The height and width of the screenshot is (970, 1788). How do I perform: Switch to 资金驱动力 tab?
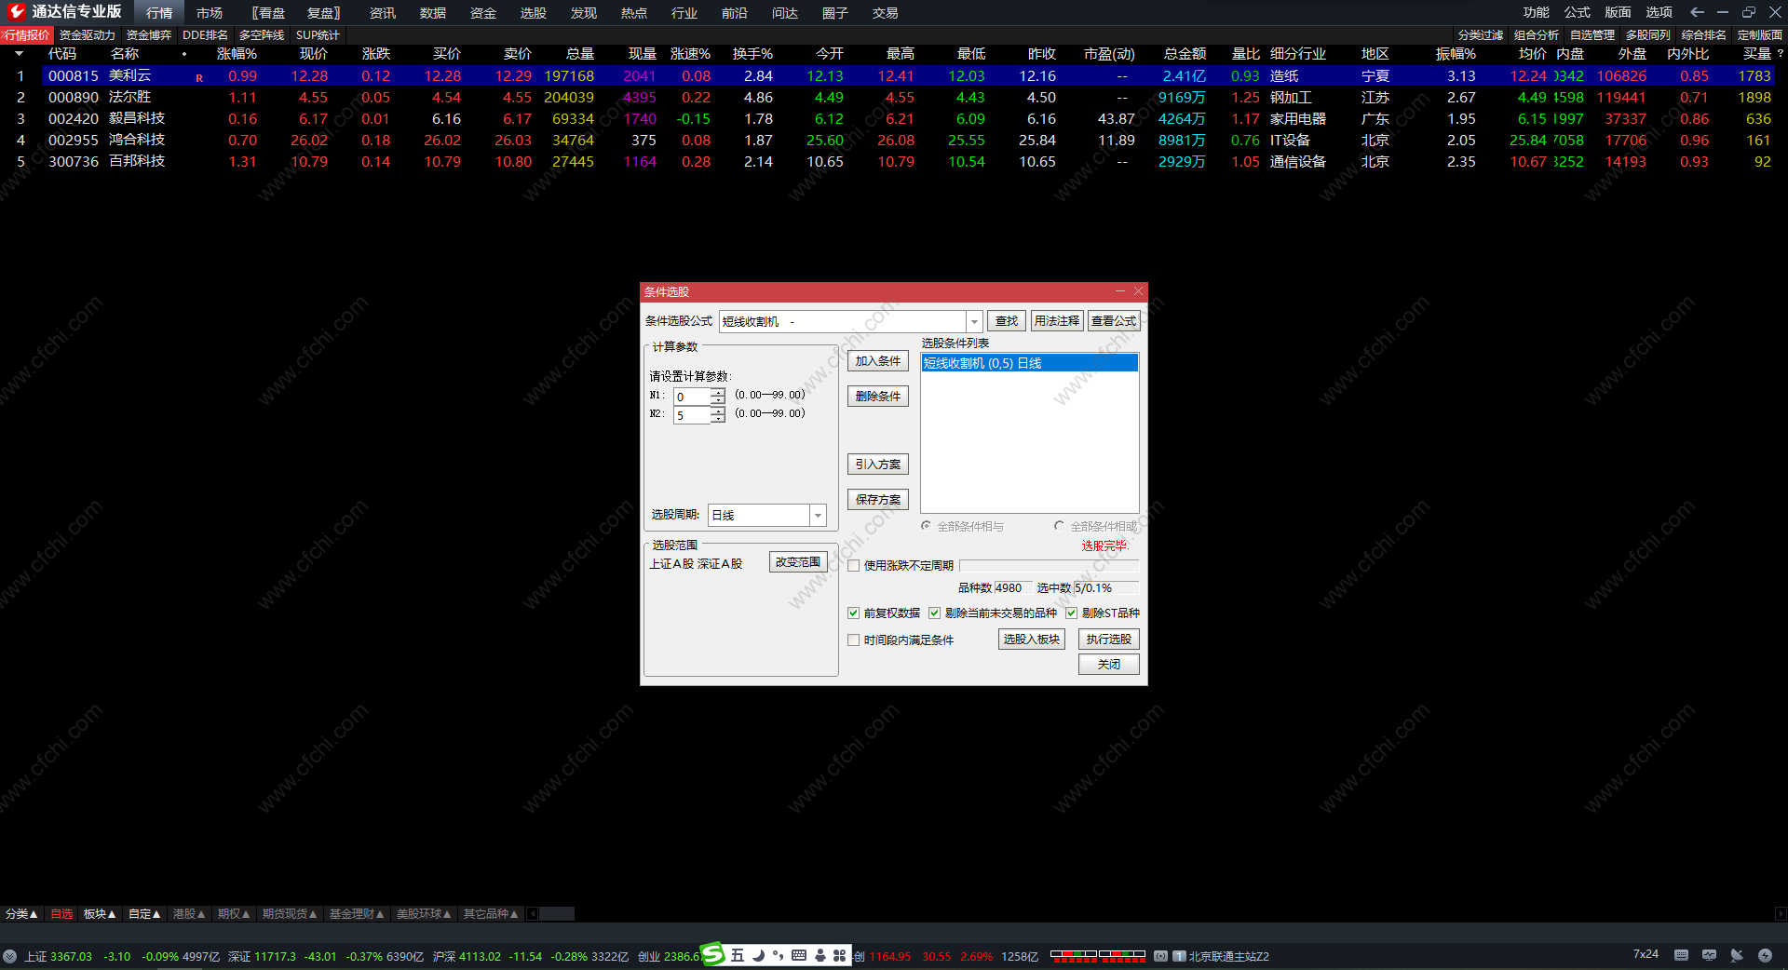[88, 35]
